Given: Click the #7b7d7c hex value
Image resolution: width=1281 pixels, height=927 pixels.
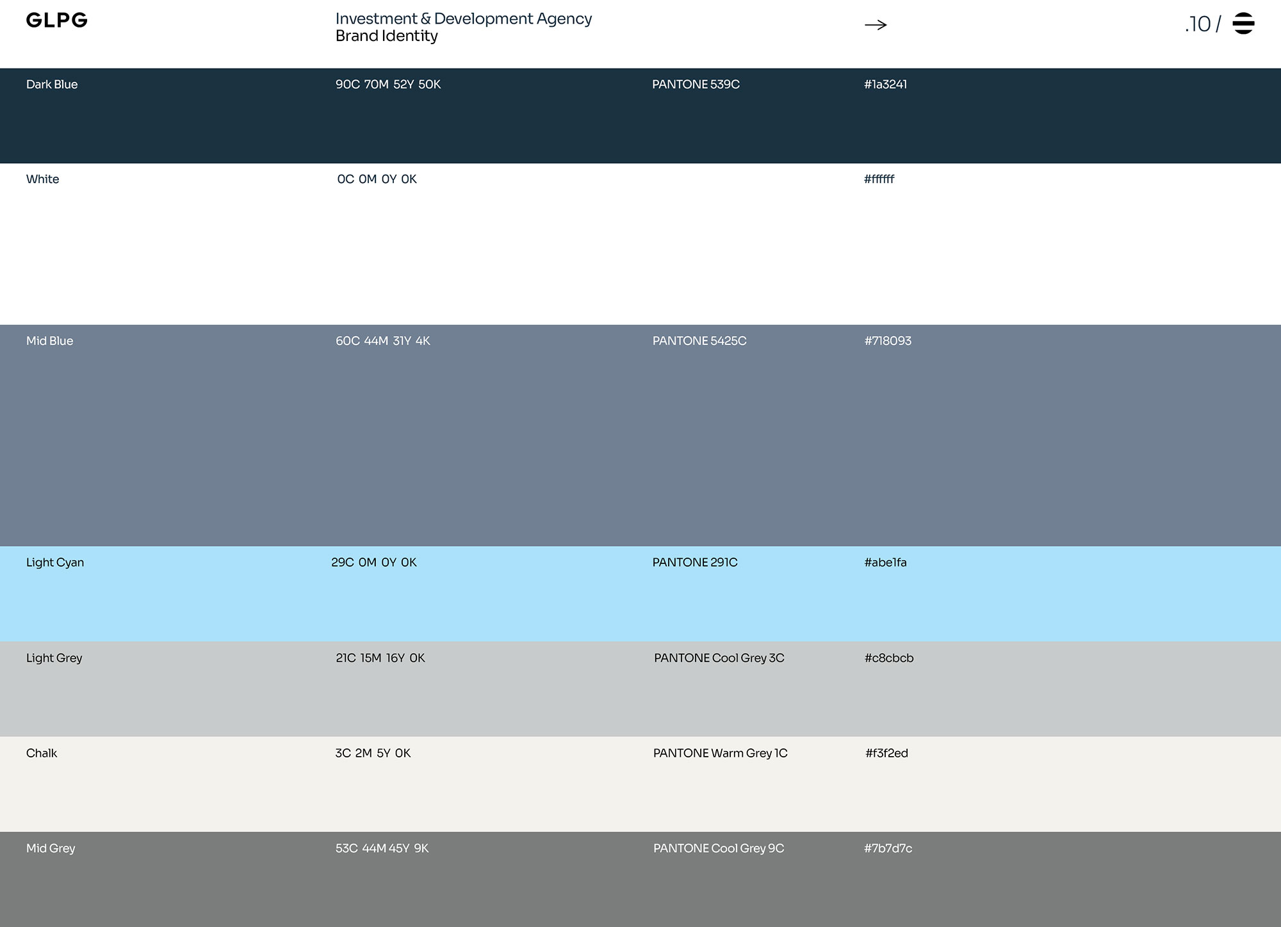Looking at the screenshot, I should tap(888, 849).
